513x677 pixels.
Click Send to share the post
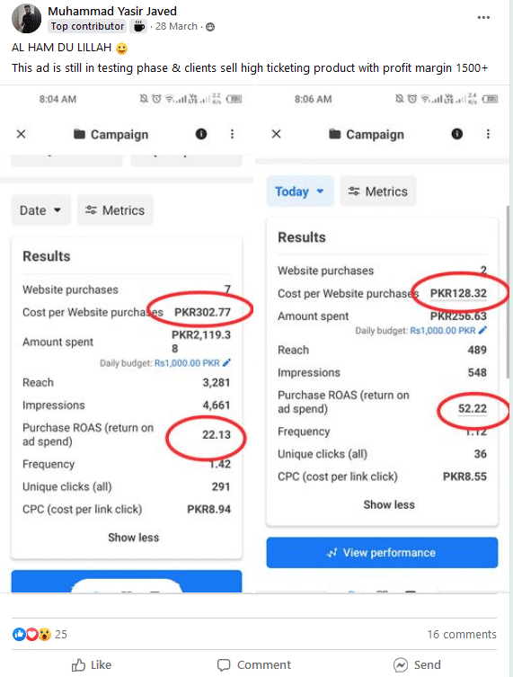417,665
